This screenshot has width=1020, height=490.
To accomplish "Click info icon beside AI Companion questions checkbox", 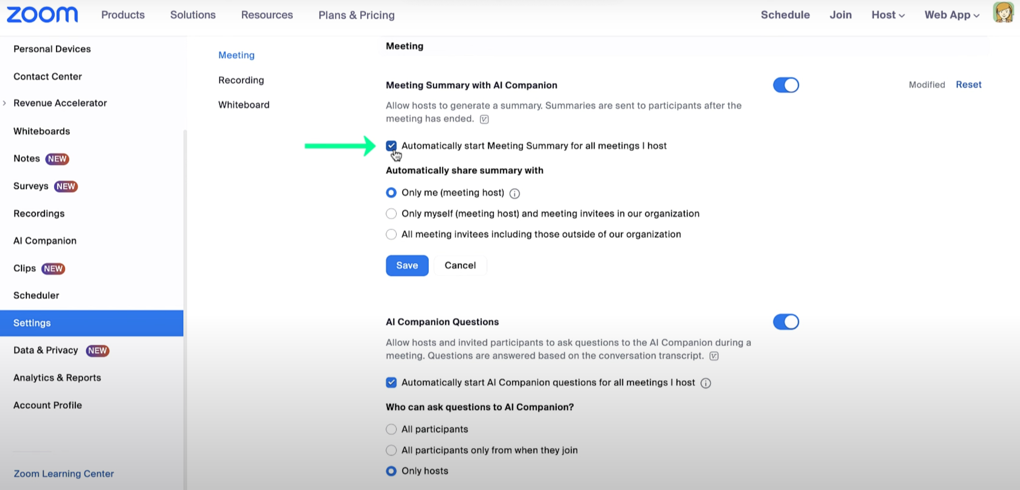I will point(706,383).
